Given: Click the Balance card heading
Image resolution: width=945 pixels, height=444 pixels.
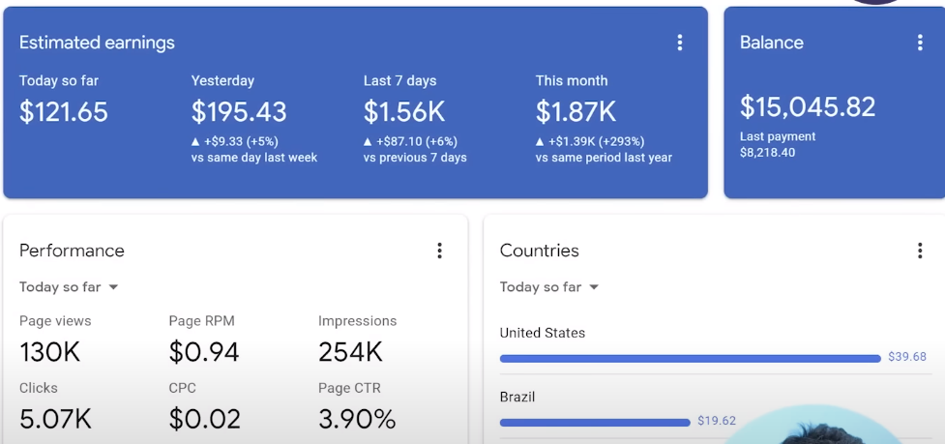Looking at the screenshot, I should pyautogui.click(x=772, y=43).
